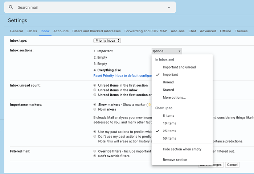Click the 1. Important section label
This screenshot has height=174, width=254.
[x=103, y=51]
